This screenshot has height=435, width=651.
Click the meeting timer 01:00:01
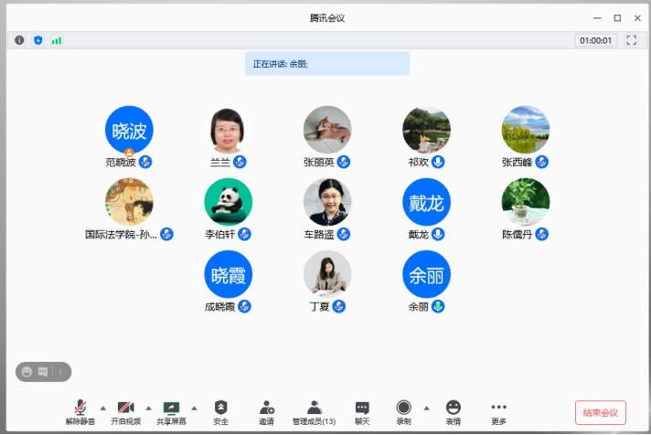pyautogui.click(x=595, y=40)
